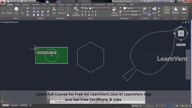The width and height of the screenshot is (192, 108).
Task: Click the Explode tool icon
Action: [48, 11]
